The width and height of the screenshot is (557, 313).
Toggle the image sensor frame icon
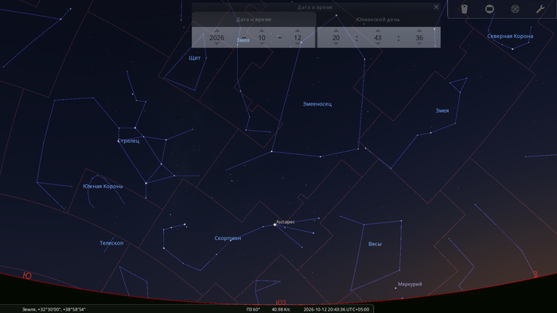click(x=489, y=9)
